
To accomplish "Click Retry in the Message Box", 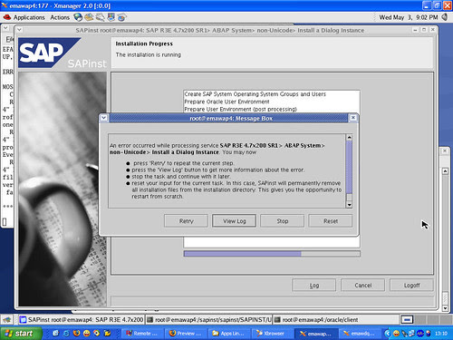I will point(186,221).
